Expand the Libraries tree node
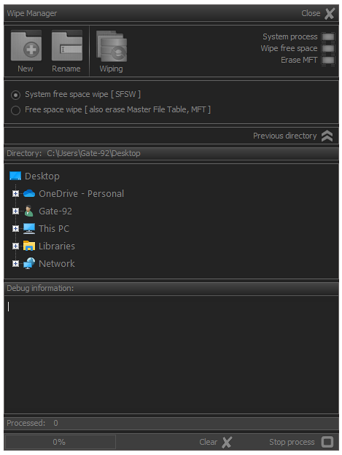The height and width of the screenshot is (455, 342). (x=15, y=246)
